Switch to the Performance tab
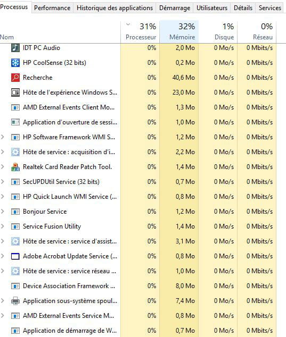This screenshot has width=286, height=337. click(x=52, y=8)
